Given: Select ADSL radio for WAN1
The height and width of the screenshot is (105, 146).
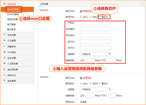Looking at the screenshot, I should pos(81,17).
